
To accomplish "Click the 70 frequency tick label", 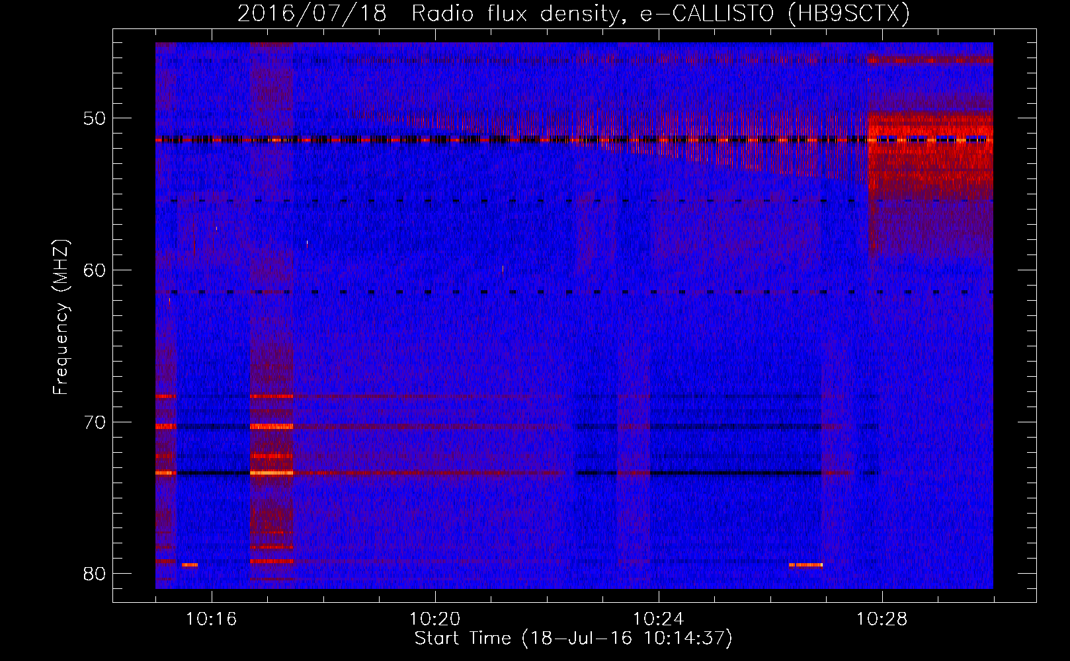I will coord(95,422).
